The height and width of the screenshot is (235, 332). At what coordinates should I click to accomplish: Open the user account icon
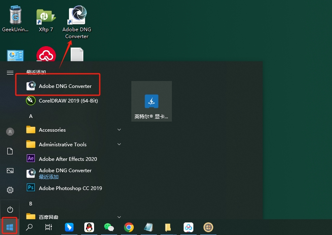10,131
